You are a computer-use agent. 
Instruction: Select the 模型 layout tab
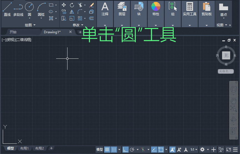(x=11, y=148)
